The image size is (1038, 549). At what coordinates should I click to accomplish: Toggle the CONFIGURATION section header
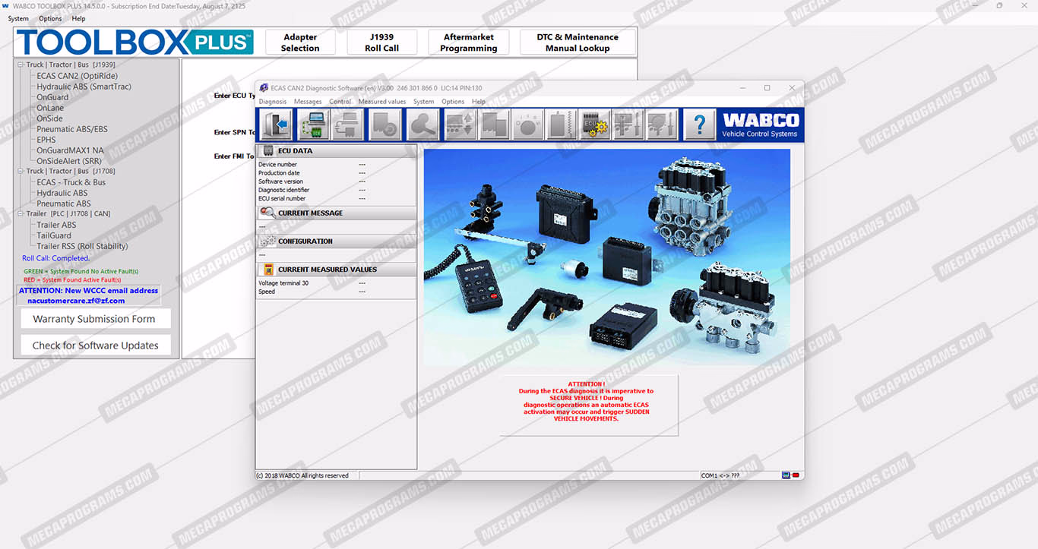[337, 241]
